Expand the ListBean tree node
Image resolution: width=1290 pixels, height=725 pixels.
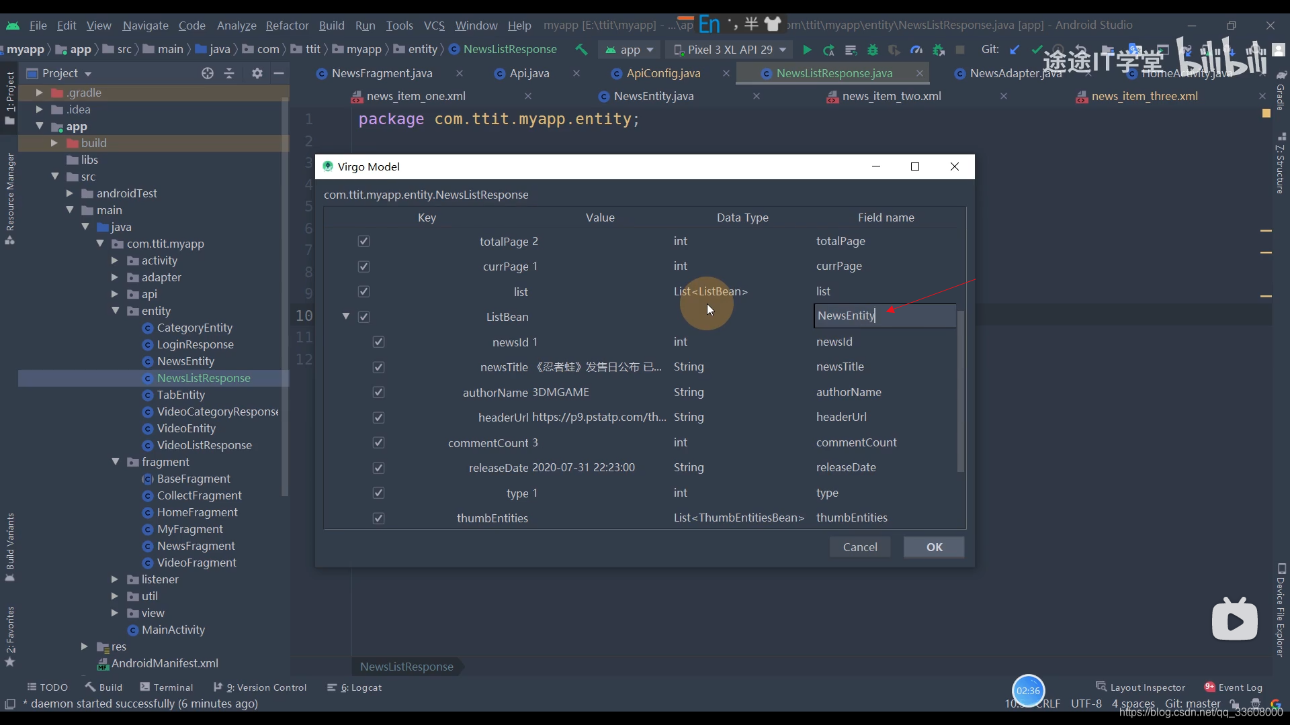(x=345, y=316)
